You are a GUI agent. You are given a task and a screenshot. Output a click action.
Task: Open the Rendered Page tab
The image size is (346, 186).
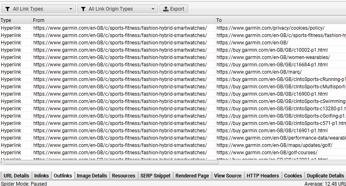coord(192,175)
